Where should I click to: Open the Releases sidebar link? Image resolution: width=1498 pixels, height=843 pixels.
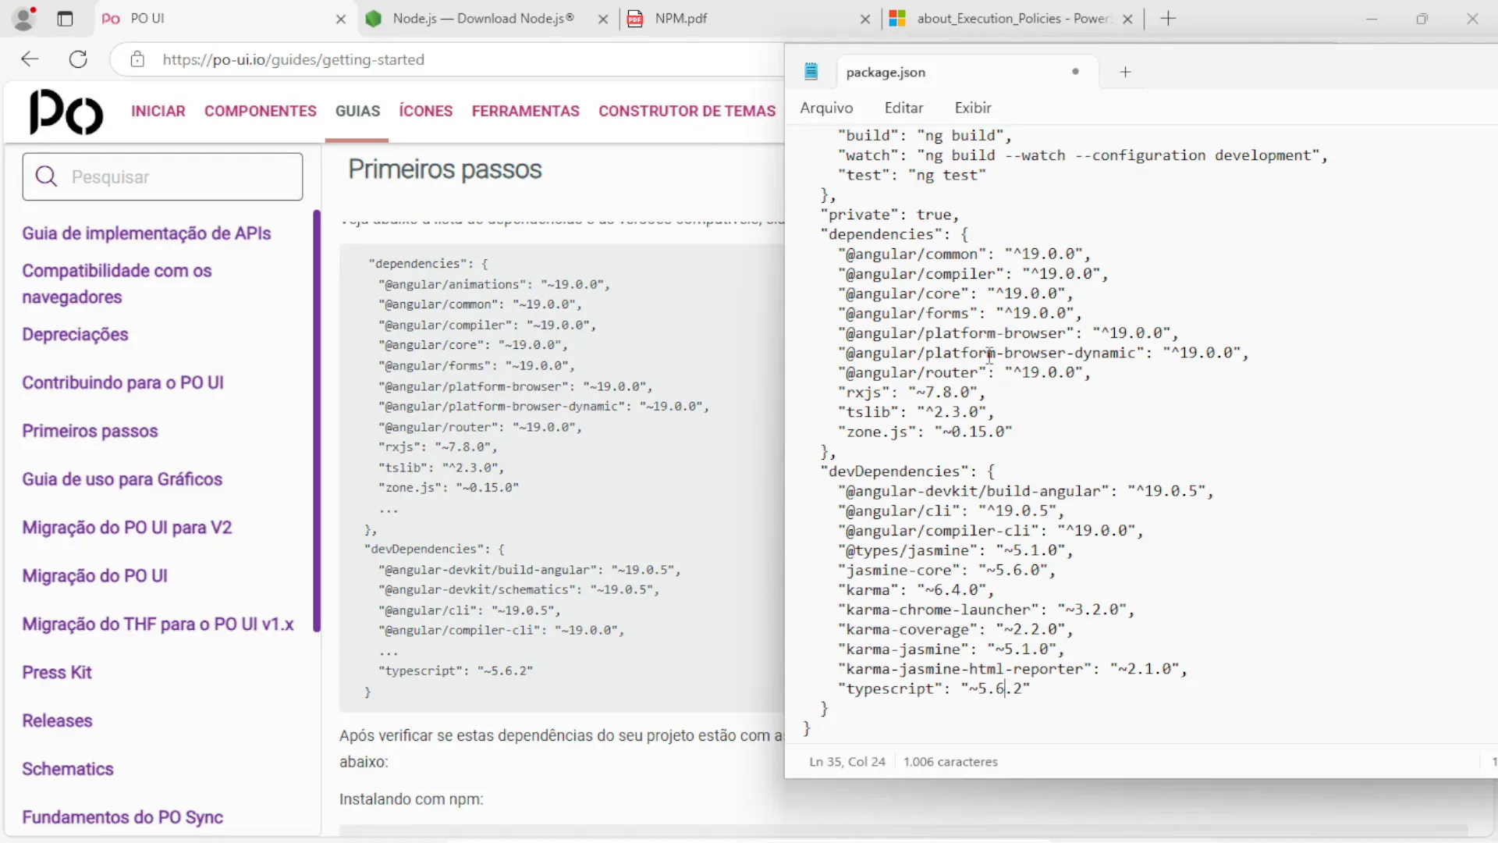57,720
